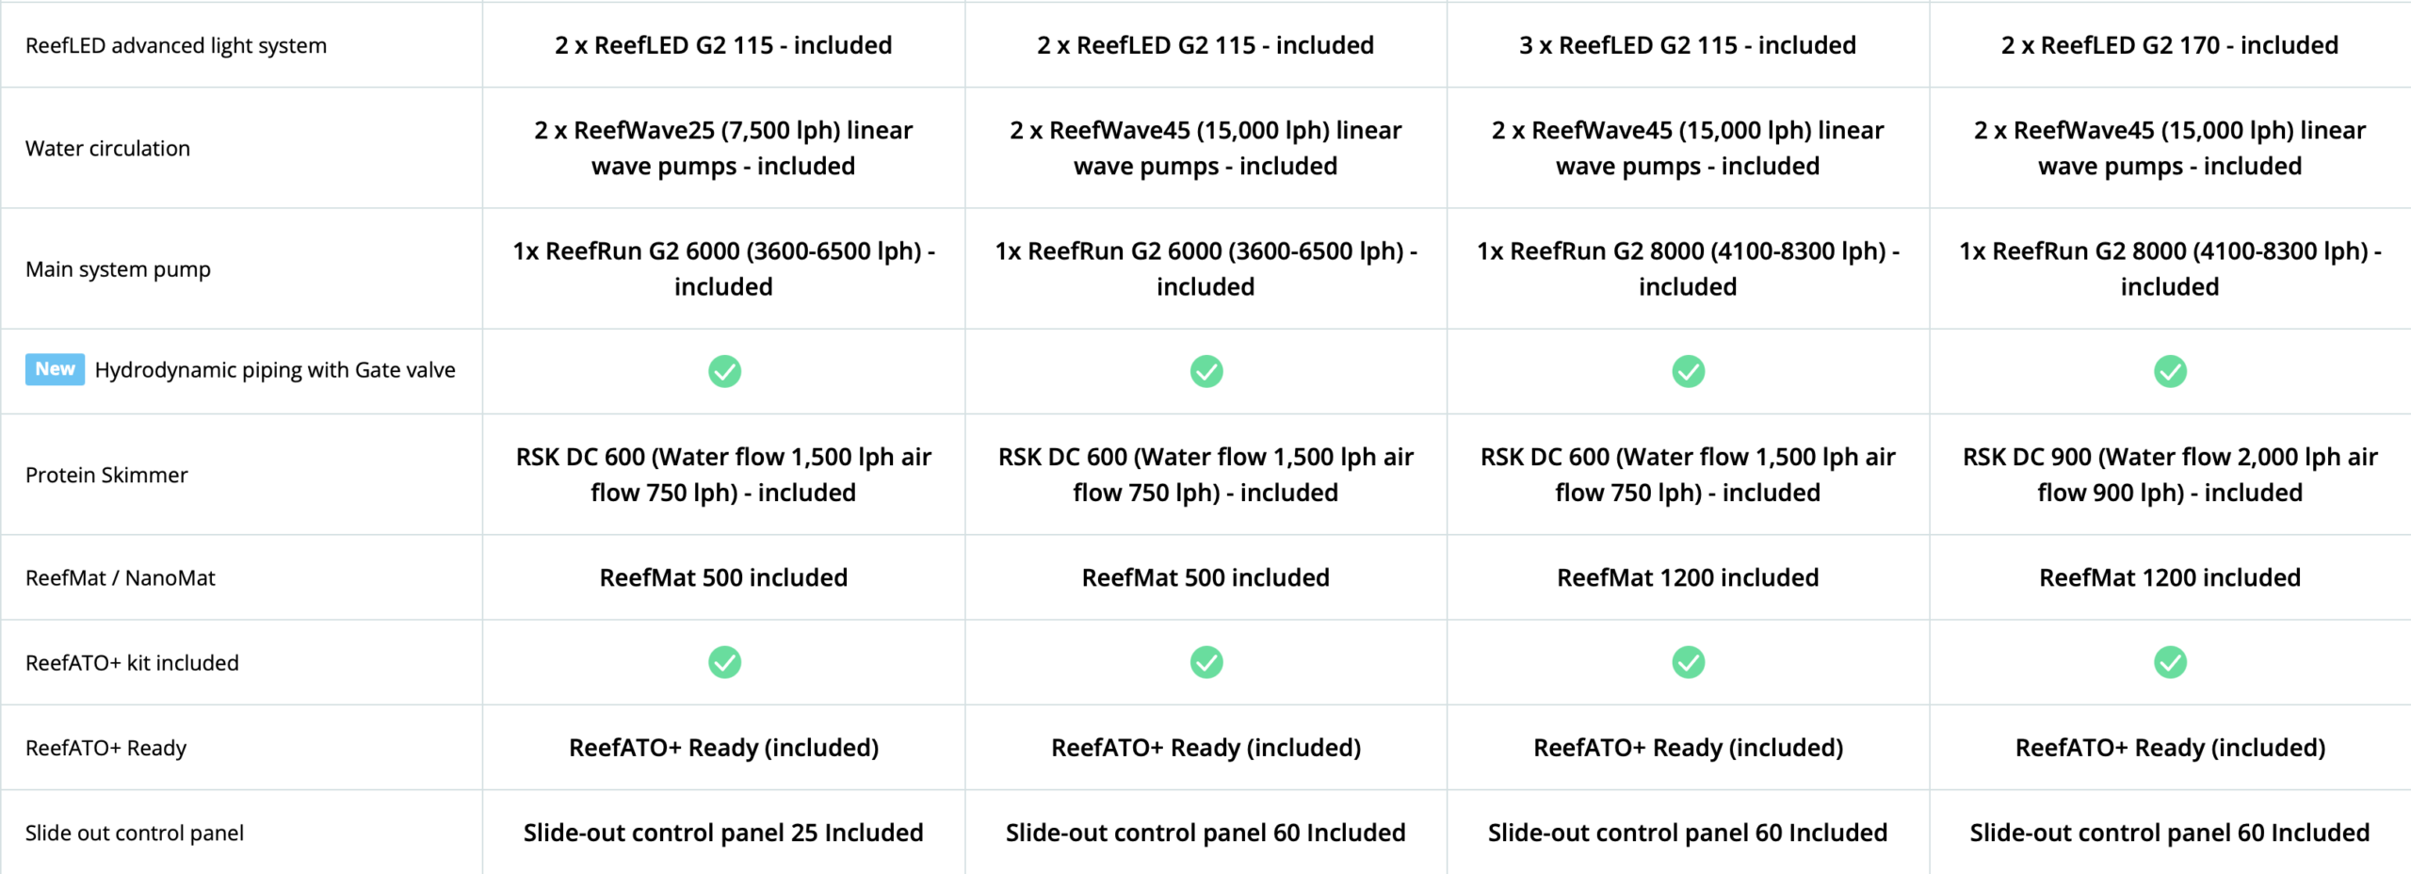Click the blue New badge
Screen dimensions: 2411x874
(55, 369)
